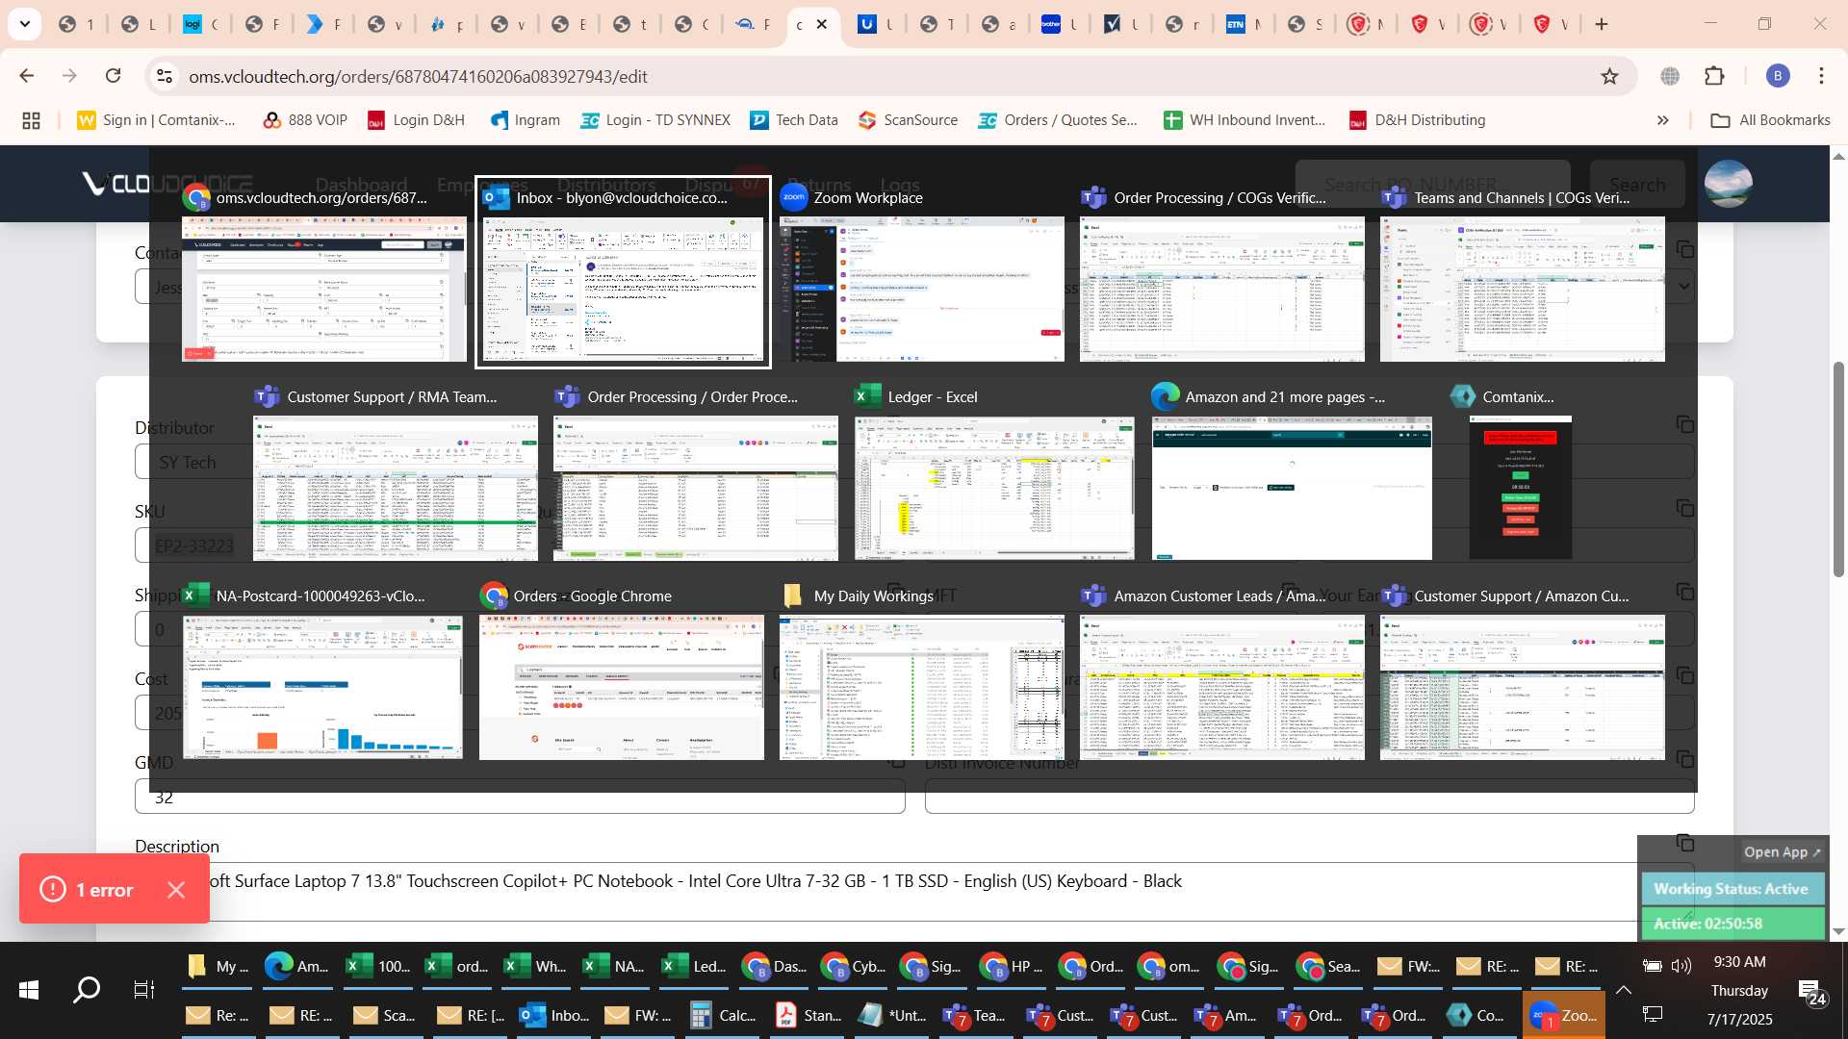Open ScanSource bookmark
The height and width of the screenshot is (1039, 1848).
point(908,120)
